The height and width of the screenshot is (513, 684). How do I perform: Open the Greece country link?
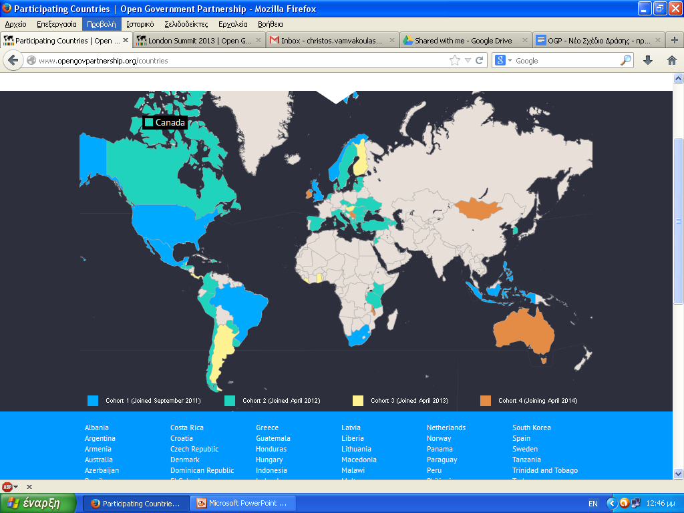(267, 427)
